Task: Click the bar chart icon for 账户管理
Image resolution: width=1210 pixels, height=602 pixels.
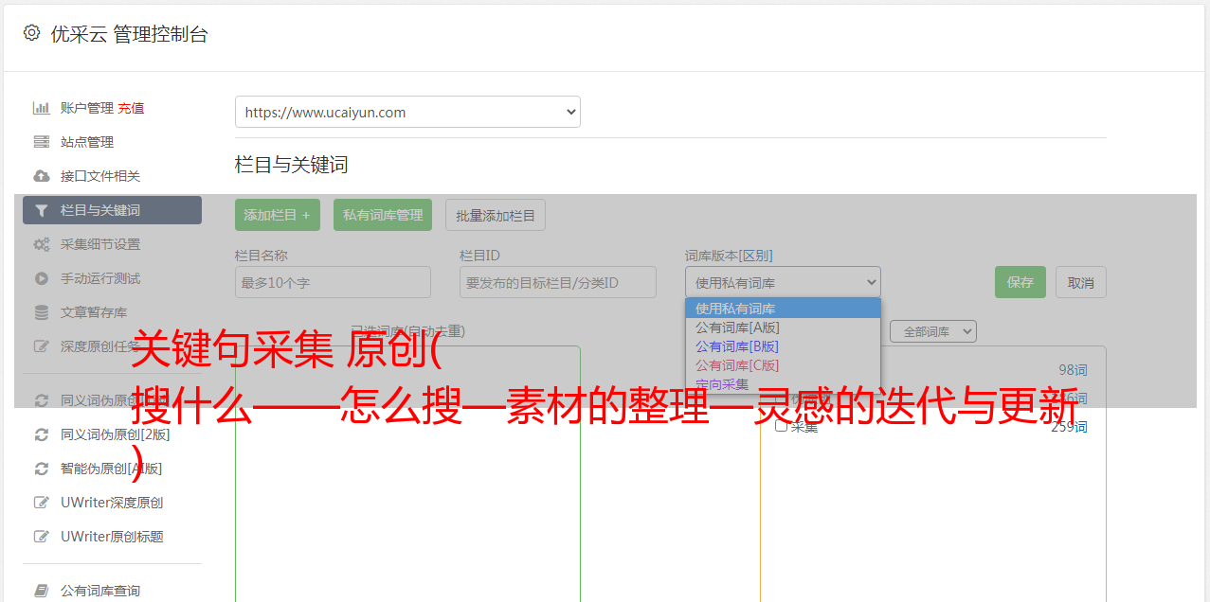Action: coord(42,108)
